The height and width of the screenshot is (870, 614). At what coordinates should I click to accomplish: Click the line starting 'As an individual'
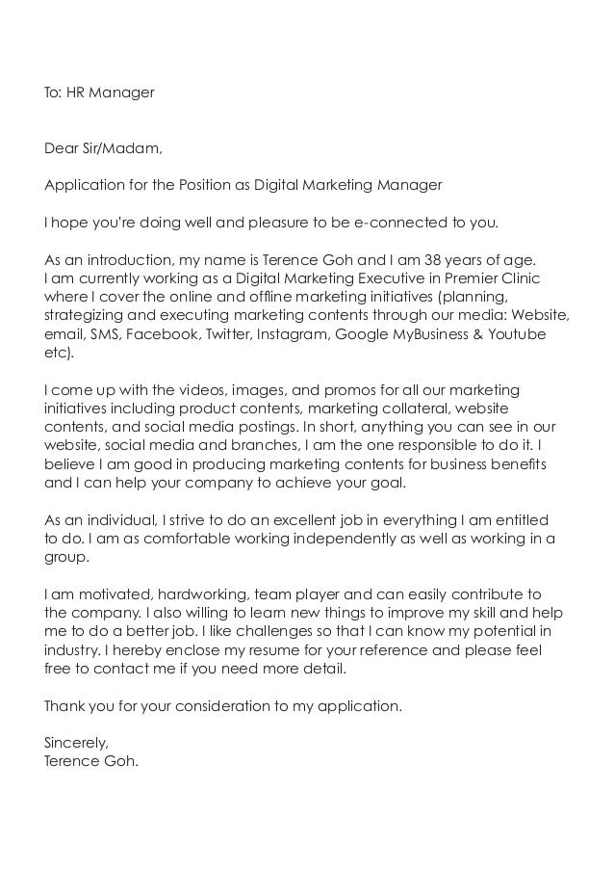click(x=296, y=520)
